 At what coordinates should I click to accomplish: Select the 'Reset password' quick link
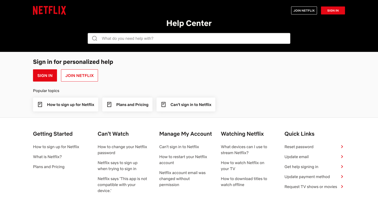click(299, 147)
